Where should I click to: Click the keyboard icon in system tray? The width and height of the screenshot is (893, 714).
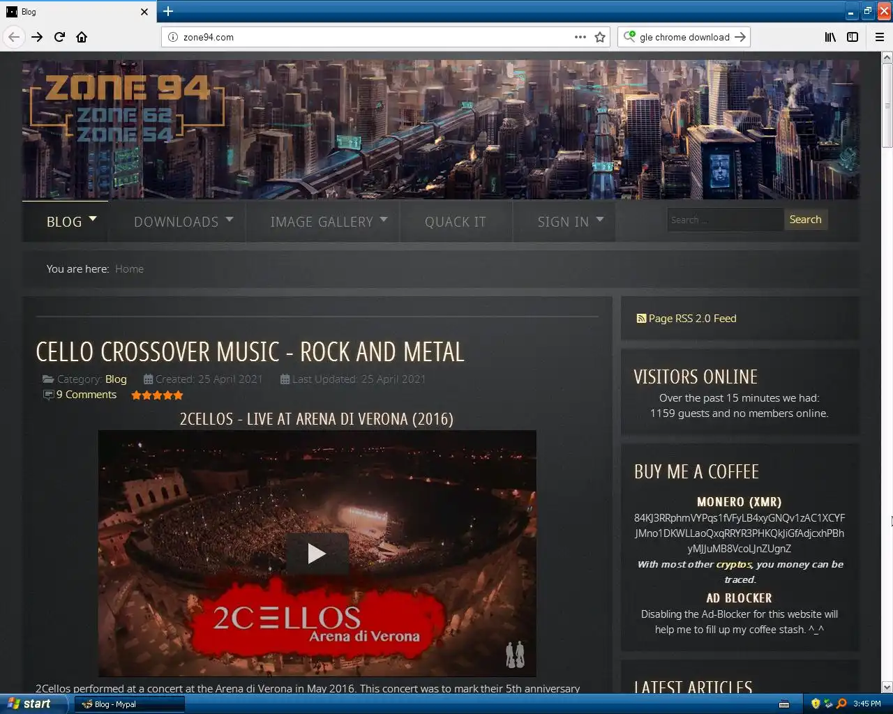pyautogui.click(x=784, y=704)
